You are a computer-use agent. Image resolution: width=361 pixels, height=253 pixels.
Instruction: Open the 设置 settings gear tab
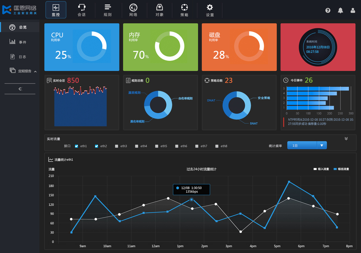[x=210, y=10]
